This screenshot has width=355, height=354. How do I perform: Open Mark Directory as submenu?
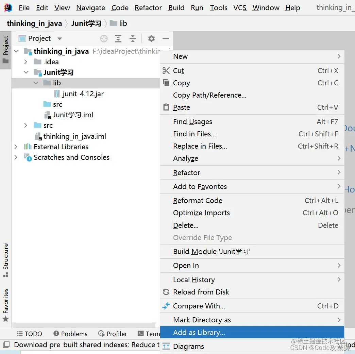(252, 320)
